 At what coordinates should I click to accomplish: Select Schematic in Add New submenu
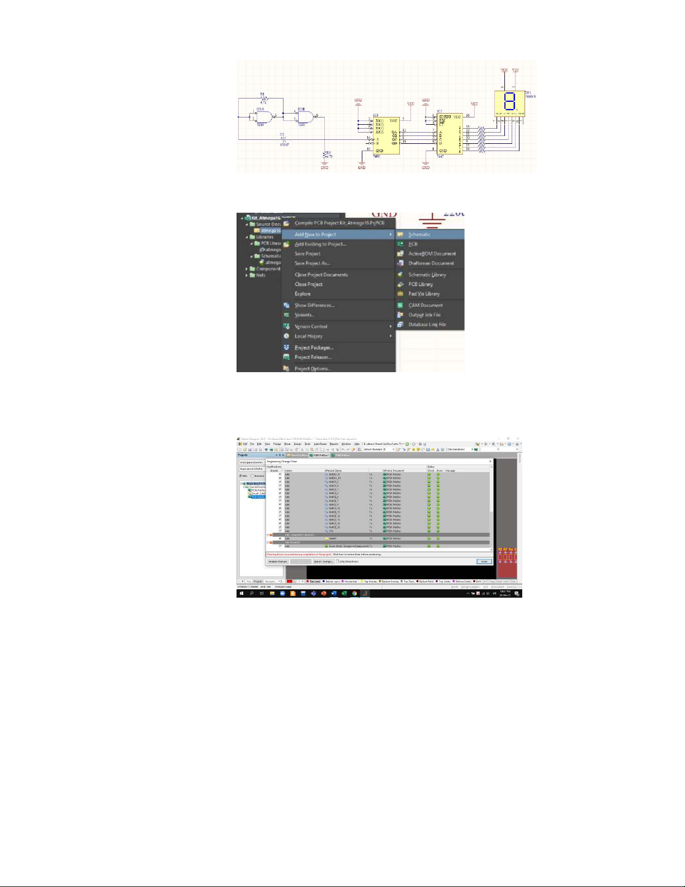tap(419, 234)
